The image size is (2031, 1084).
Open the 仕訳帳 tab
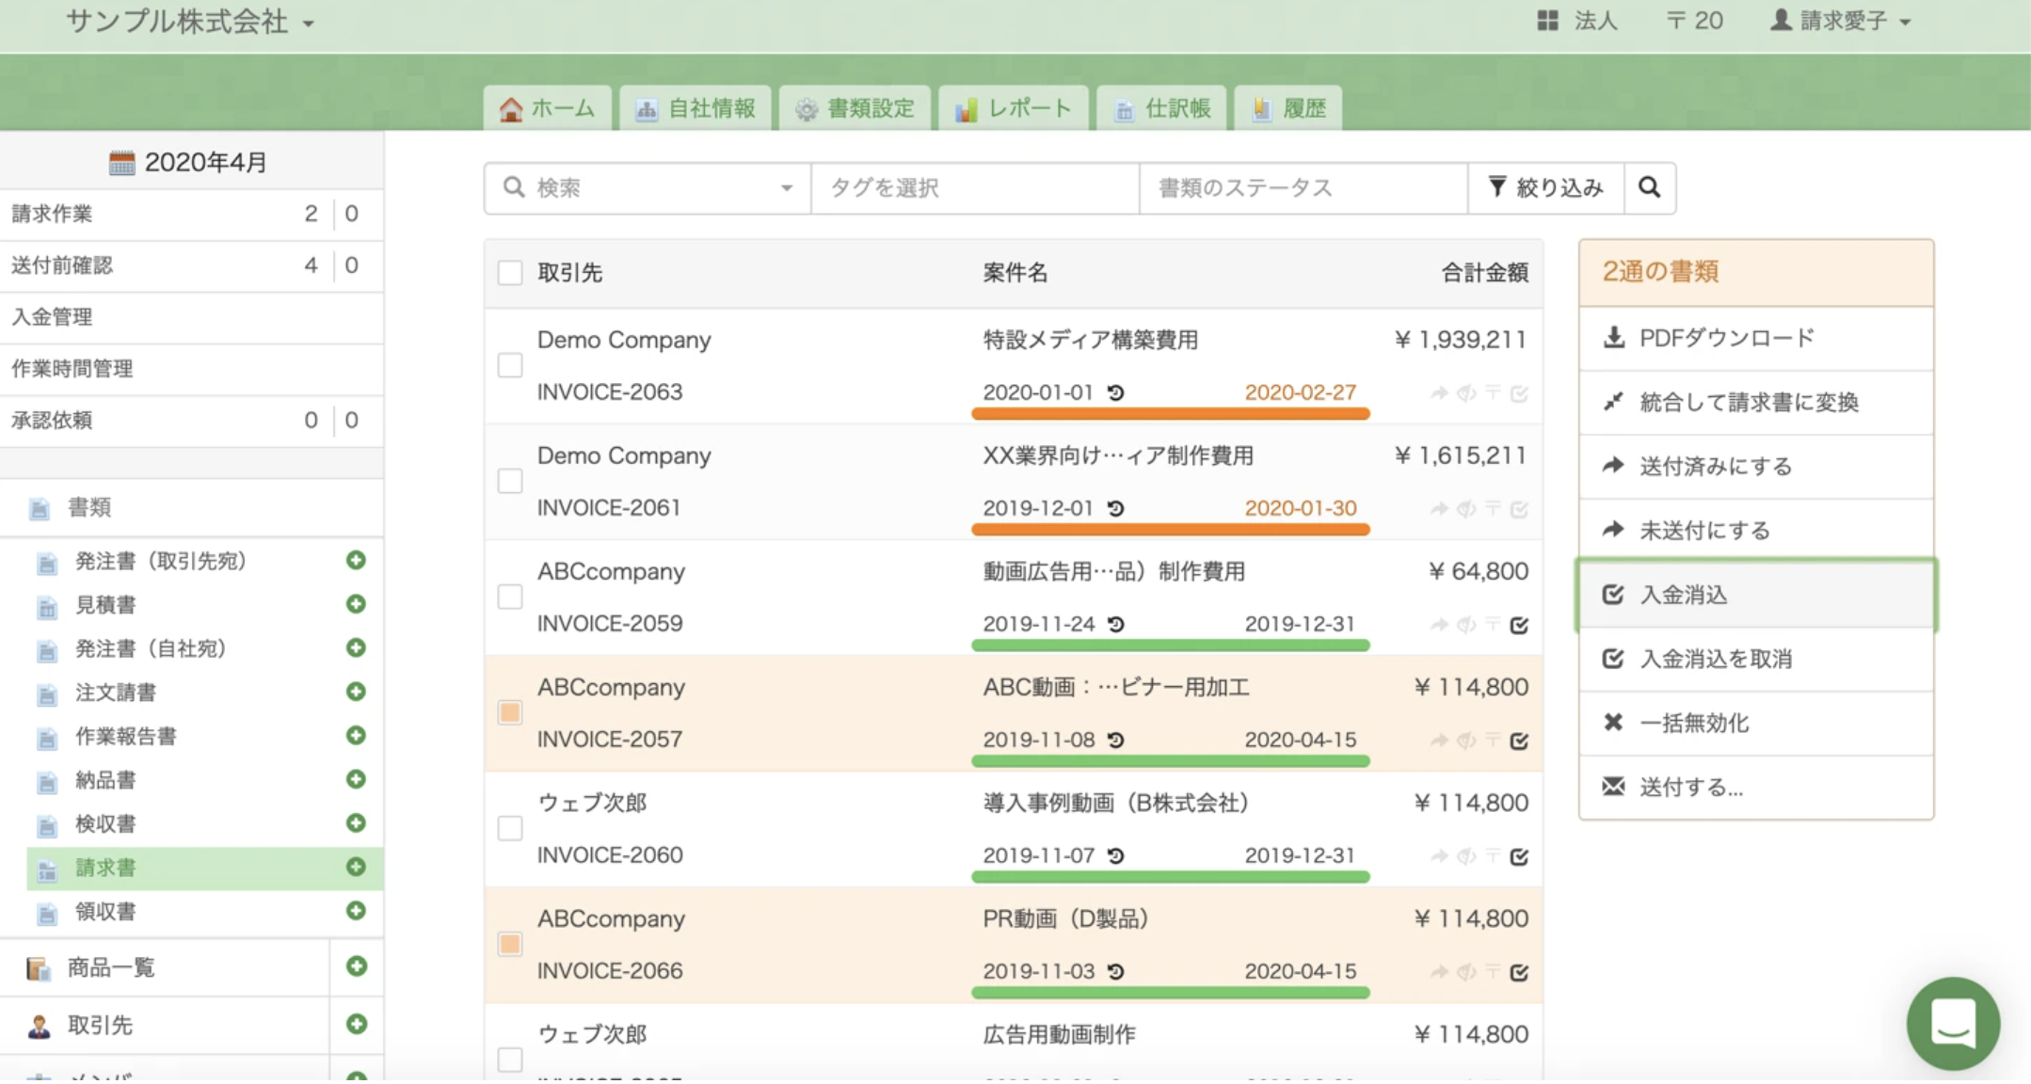[x=1162, y=109]
